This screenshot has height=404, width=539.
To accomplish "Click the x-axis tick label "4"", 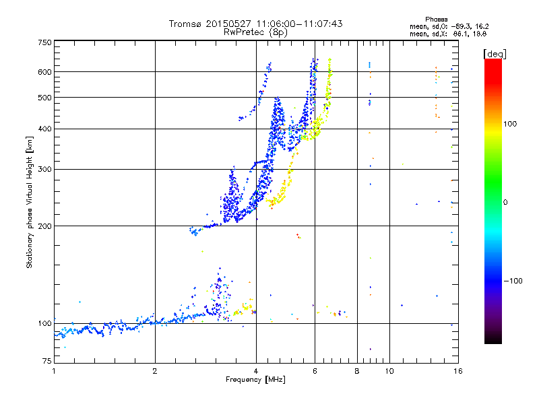I will point(256,371).
